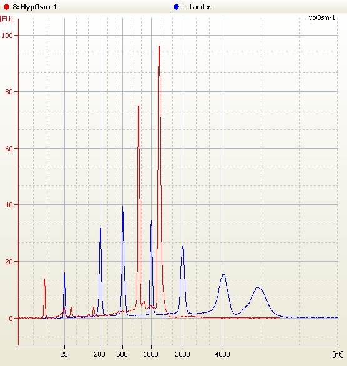Click the HypOsm-1 title in plot corner
The height and width of the screenshot is (366, 347).
(x=320, y=18)
